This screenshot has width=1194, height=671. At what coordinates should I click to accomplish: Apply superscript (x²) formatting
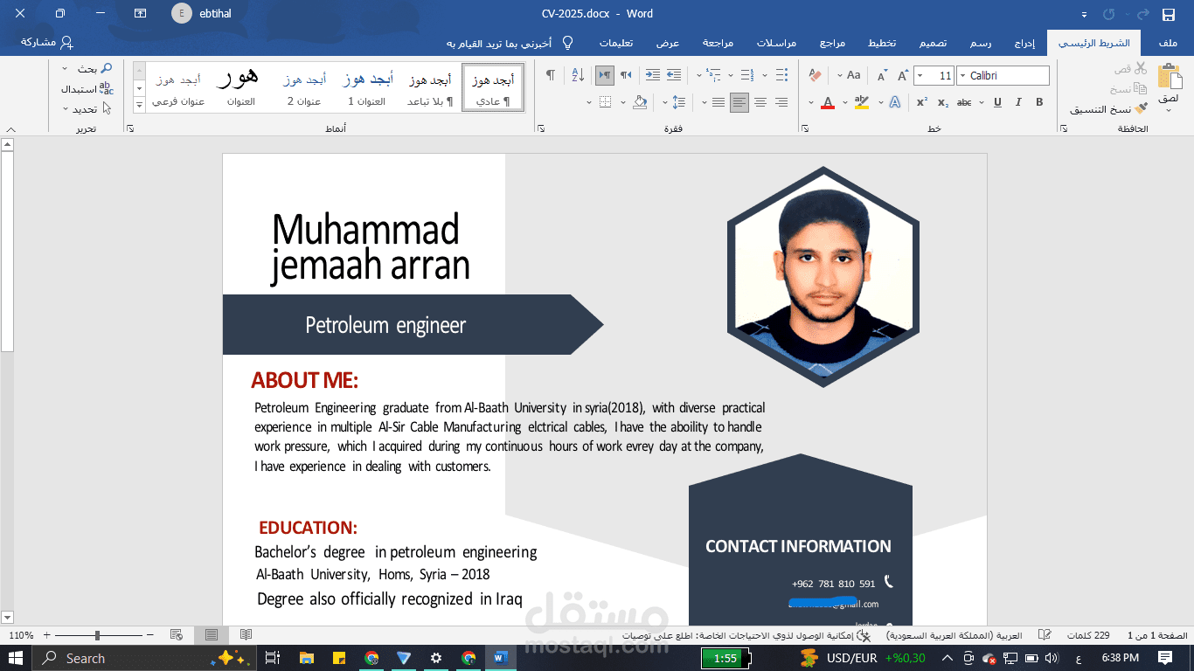(x=922, y=102)
